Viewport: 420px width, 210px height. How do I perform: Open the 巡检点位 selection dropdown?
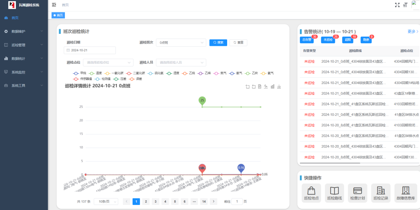(108, 62)
